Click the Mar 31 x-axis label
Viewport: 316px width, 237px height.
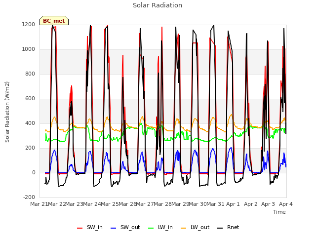click(216, 204)
